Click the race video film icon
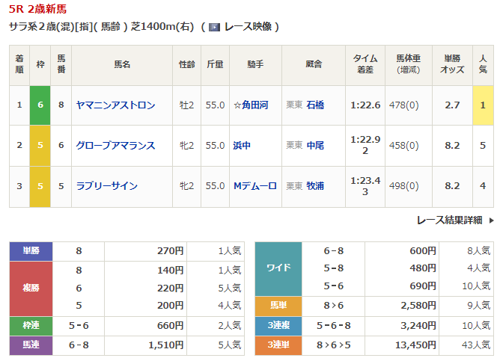503x361 pixels. [x=214, y=27]
